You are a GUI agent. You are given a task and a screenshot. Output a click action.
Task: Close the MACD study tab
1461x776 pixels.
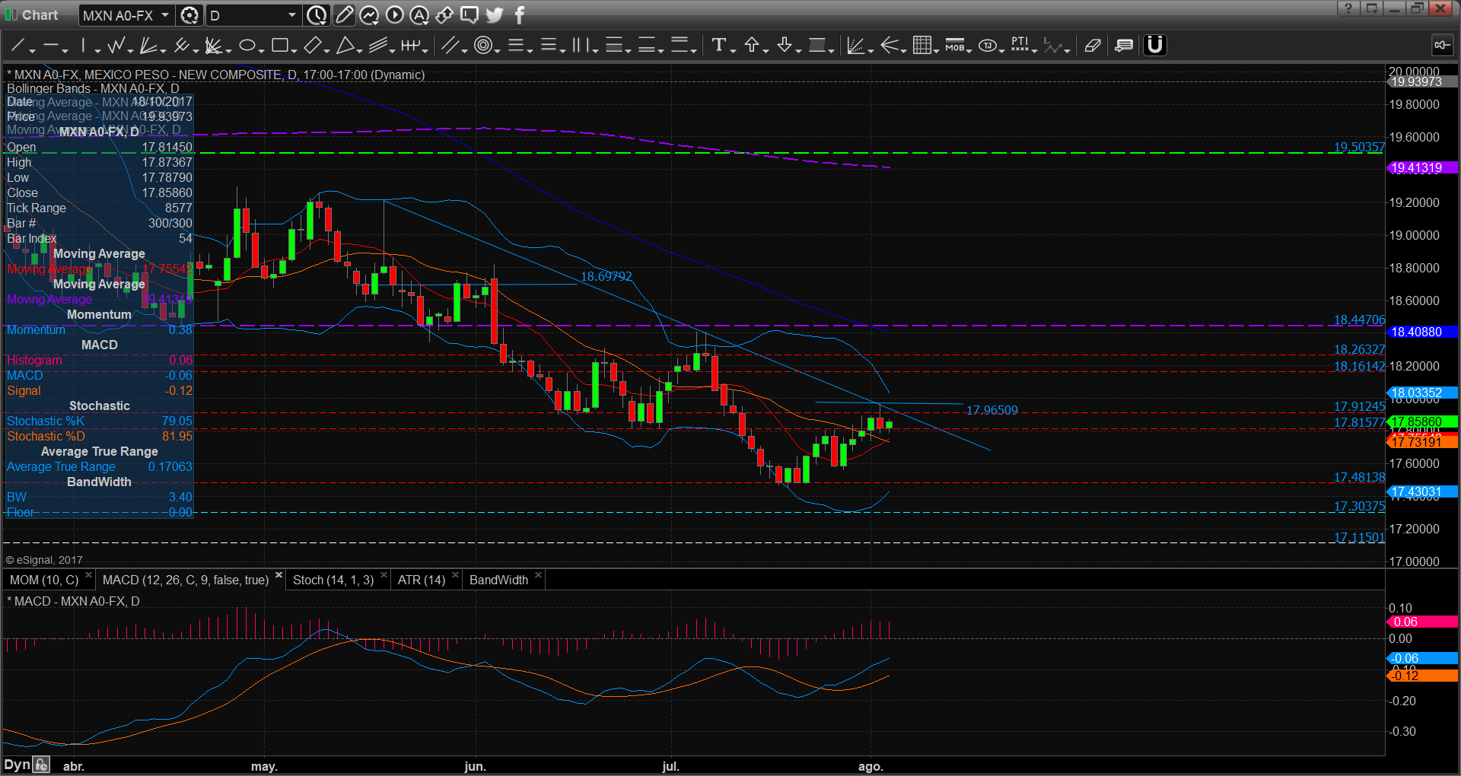pyautogui.click(x=279, y=575)
